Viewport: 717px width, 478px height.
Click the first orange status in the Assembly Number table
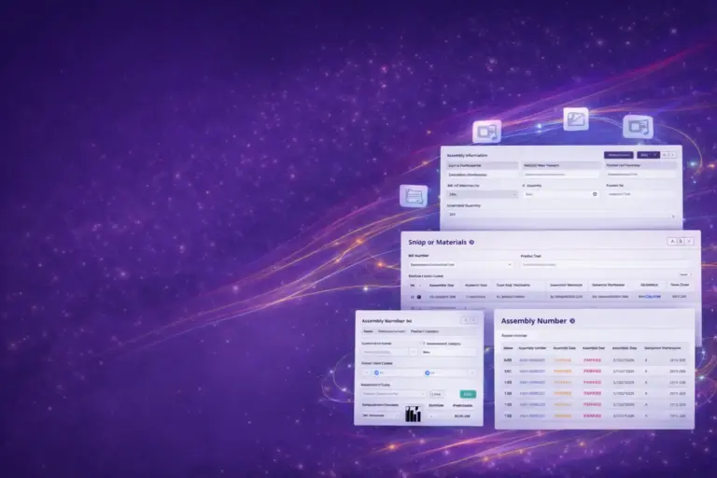pyautogui.click(x=563, y=359)
